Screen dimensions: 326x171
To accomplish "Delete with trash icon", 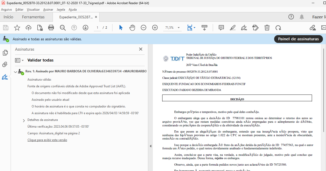I will (x=267, y=28).
